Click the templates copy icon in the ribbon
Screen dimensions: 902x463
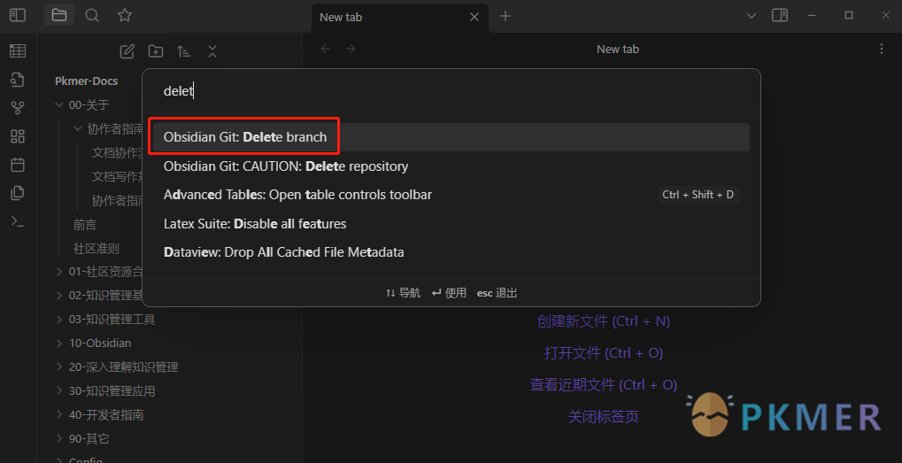18,193
